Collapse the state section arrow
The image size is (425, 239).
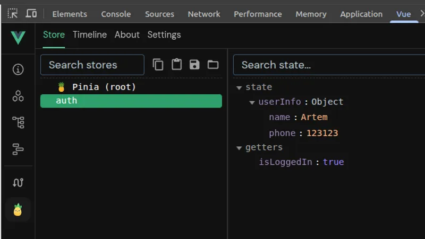[x=239, y=87]
